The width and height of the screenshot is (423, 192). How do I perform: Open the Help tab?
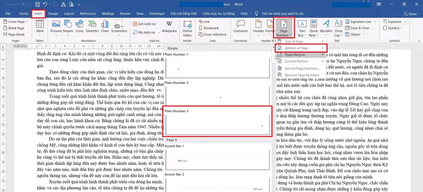(244, 14)
